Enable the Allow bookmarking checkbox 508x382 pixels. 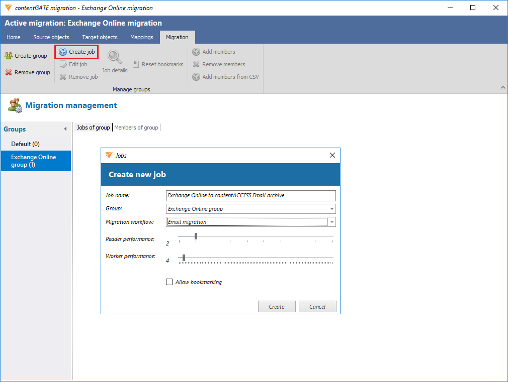170,282
